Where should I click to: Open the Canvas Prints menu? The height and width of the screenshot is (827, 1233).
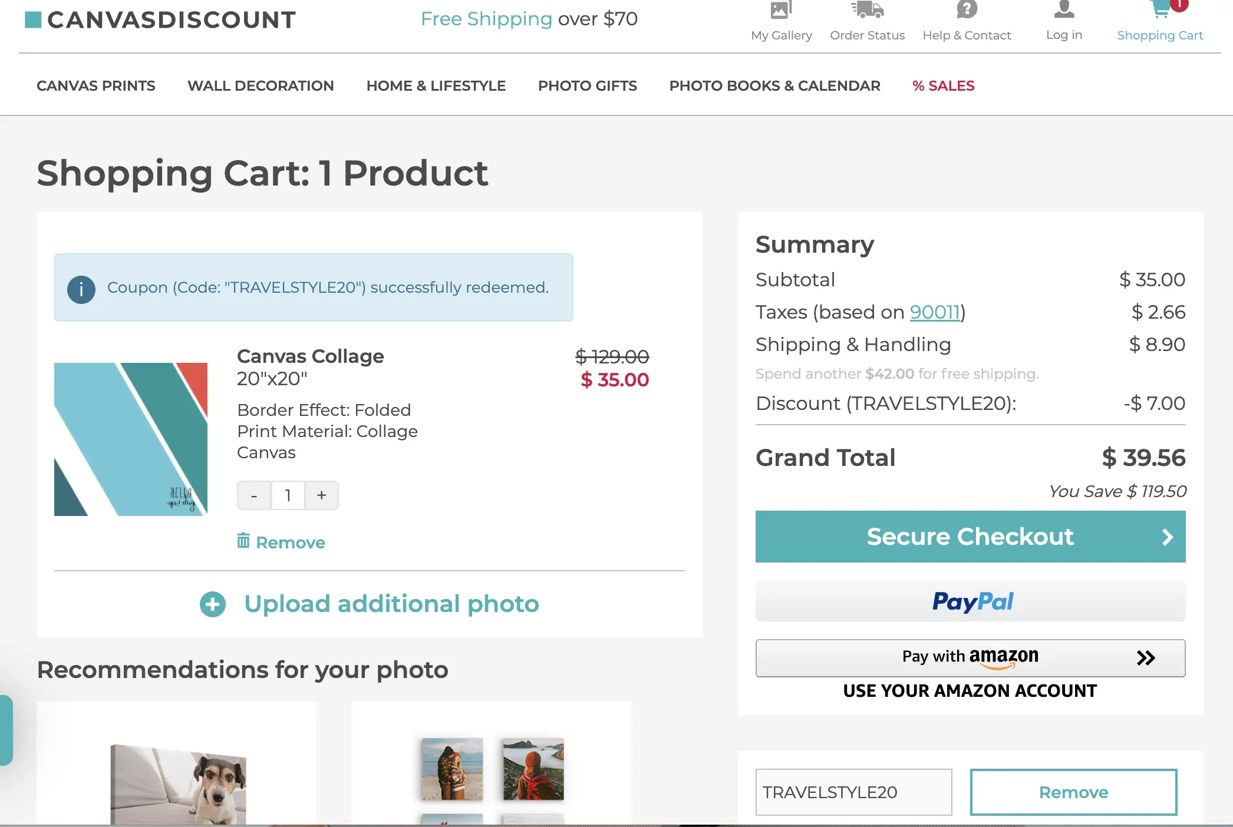point(96,86)
